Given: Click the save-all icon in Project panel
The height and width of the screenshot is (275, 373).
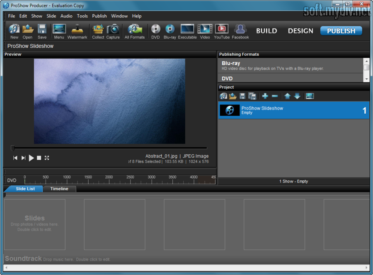Looking at the screenshot, I should click(252, 96).
